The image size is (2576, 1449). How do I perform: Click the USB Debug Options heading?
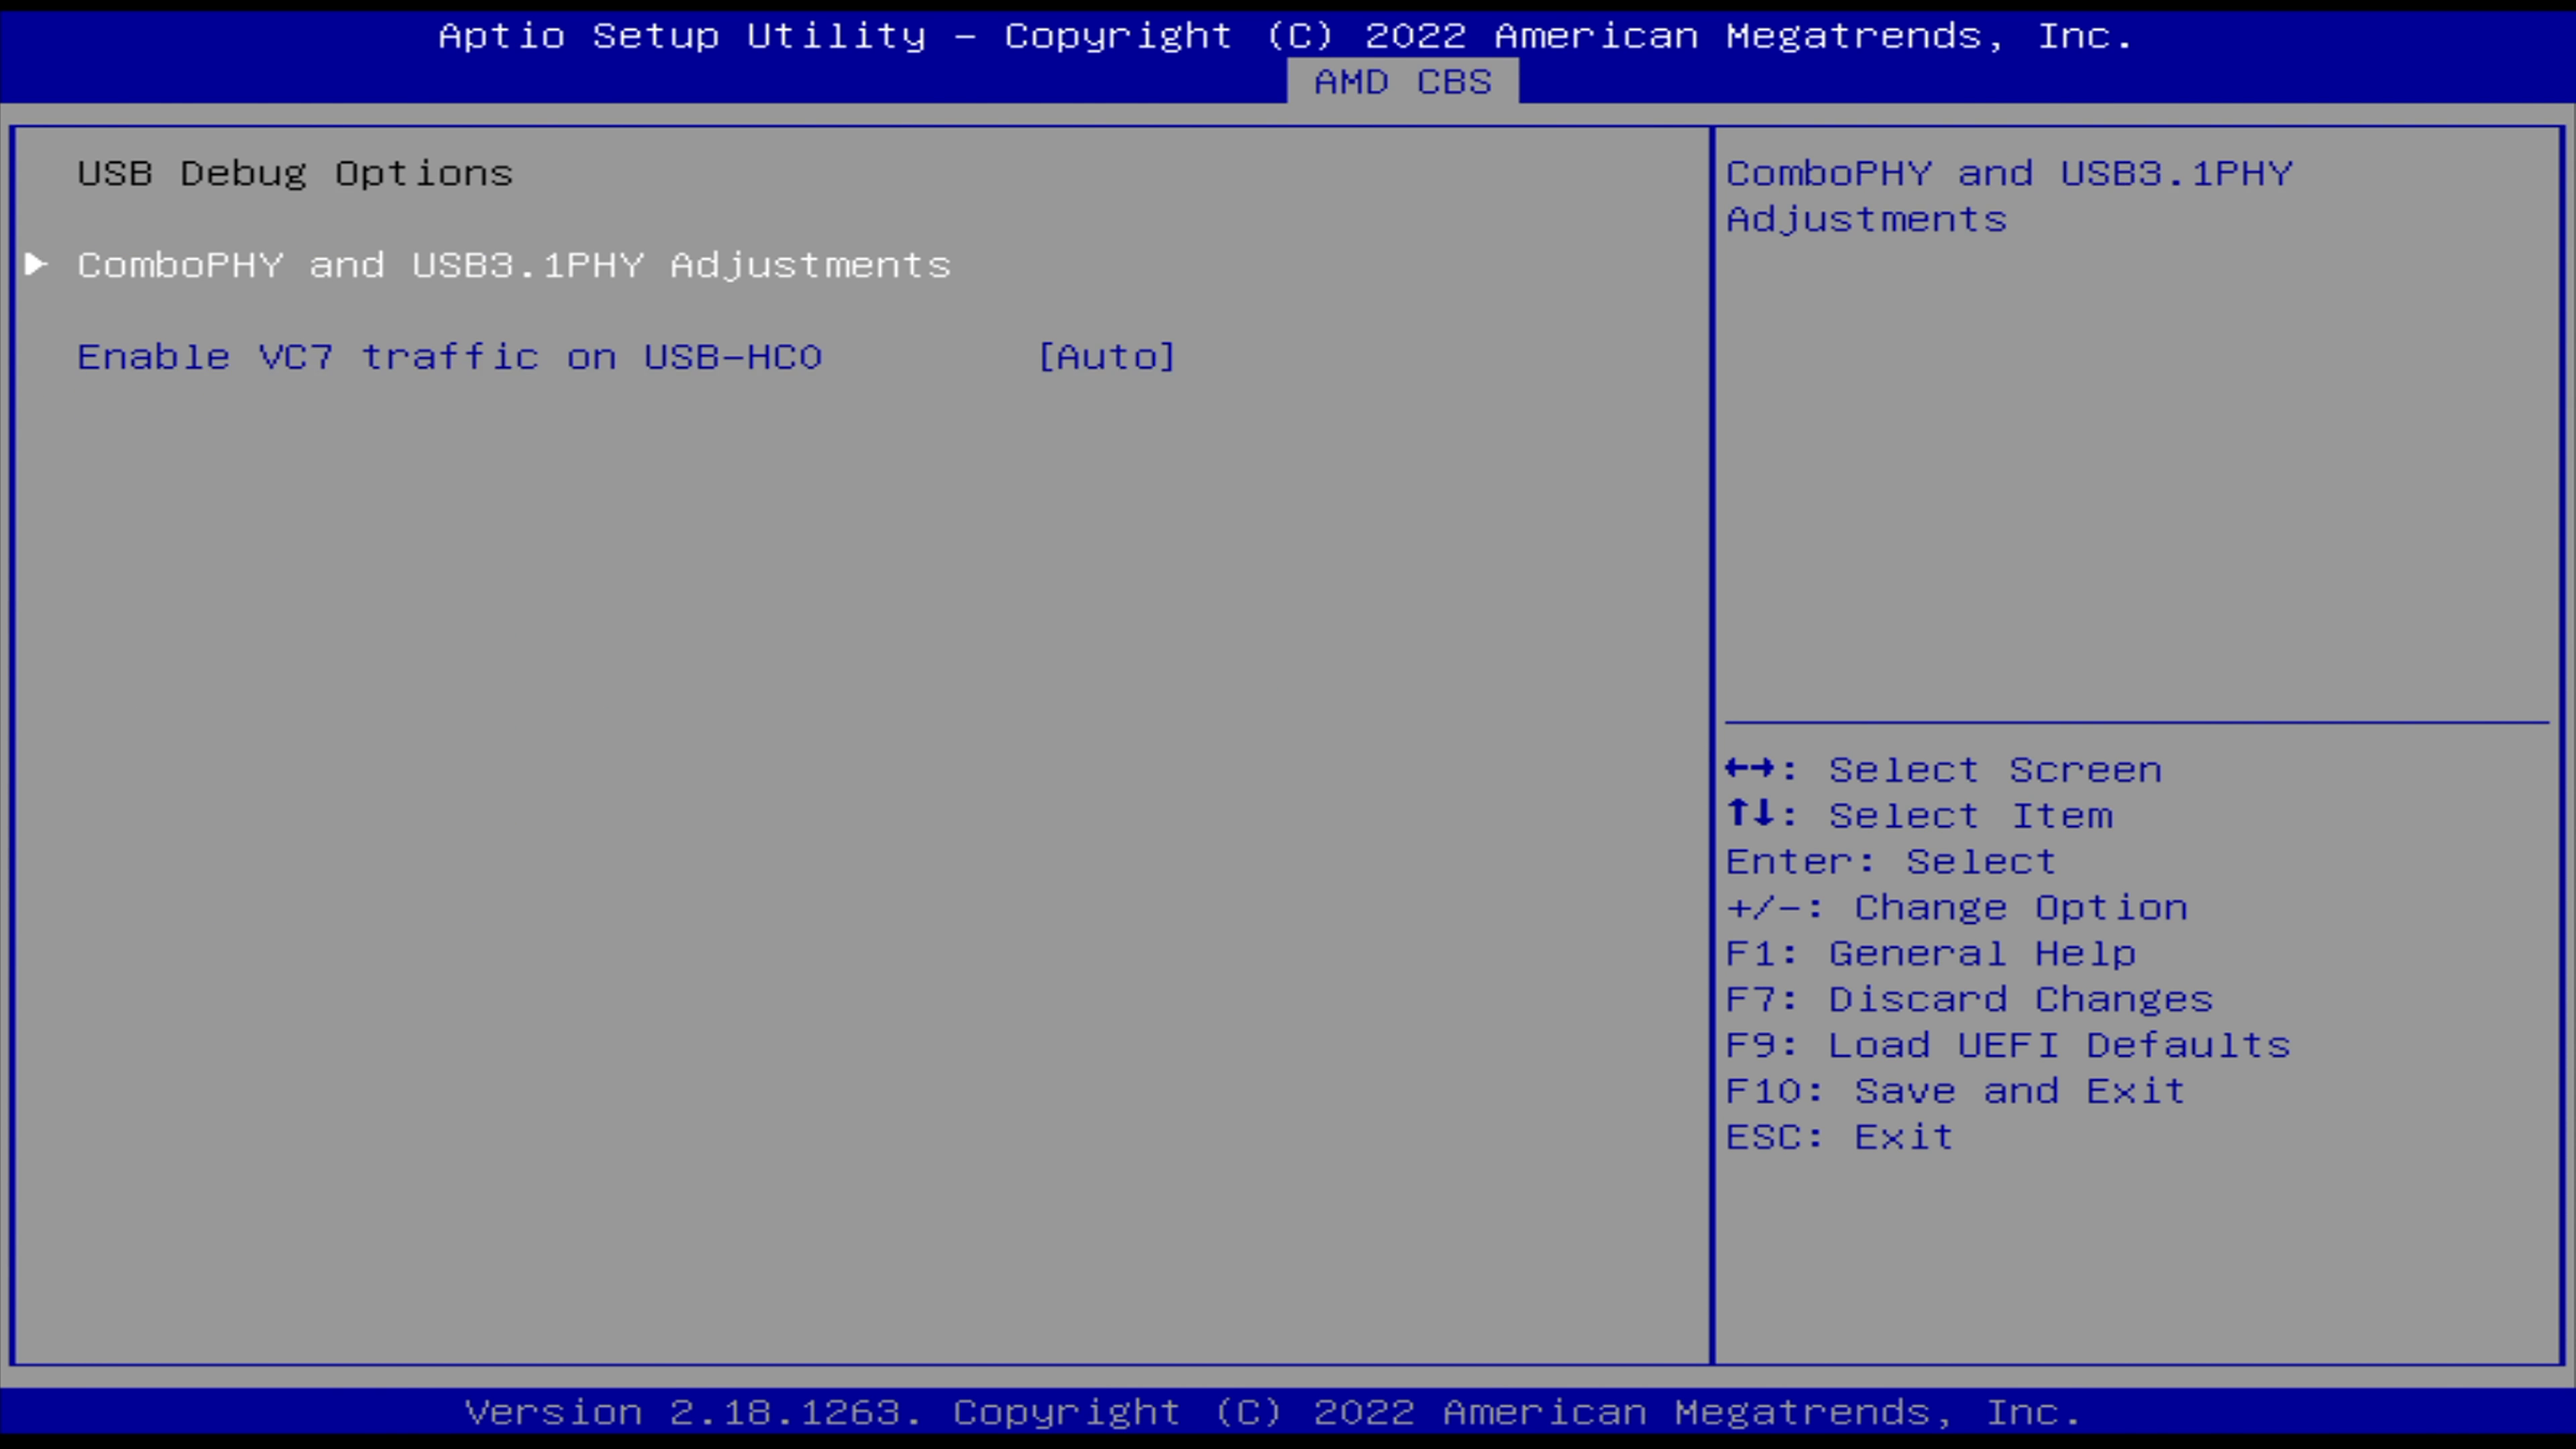[x=295, y=173]
